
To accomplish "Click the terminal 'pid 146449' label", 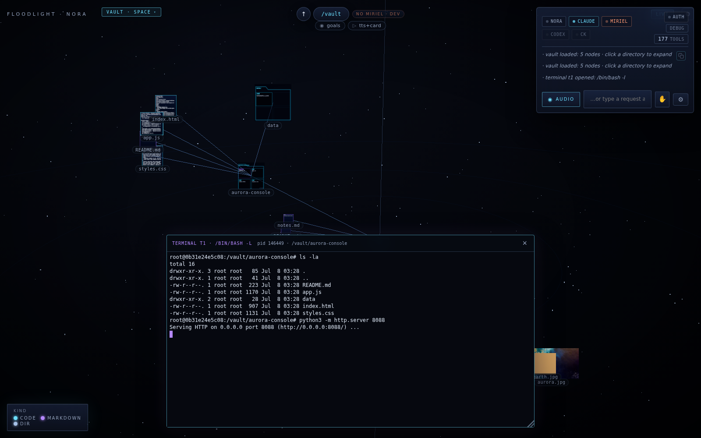I will (x=270, y=244).
